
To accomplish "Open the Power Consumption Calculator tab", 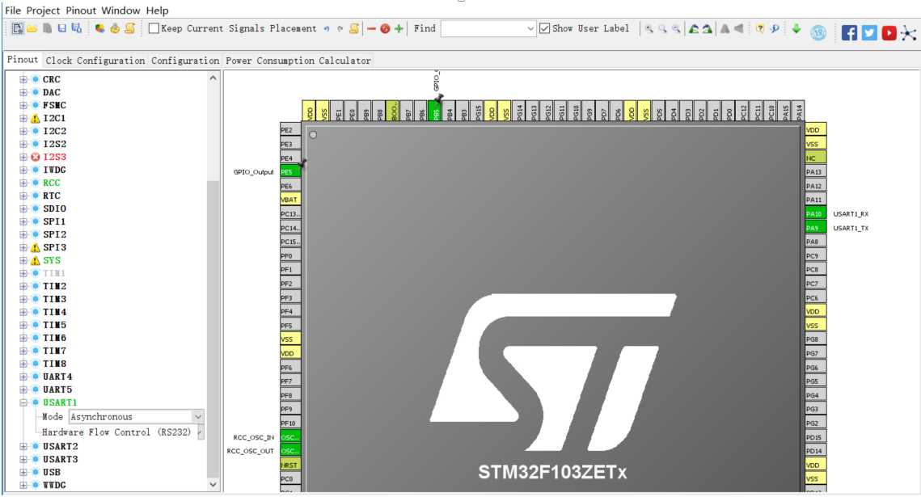I will [298, 61].
